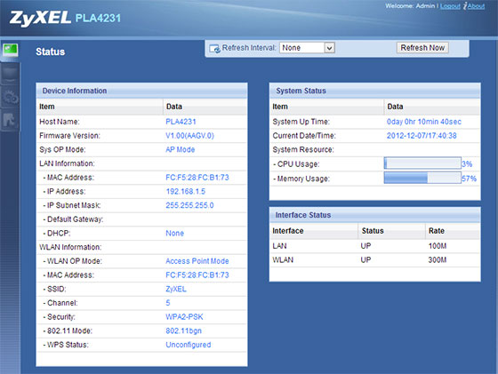Click the current date/time value
The width and height of the screenshot is (498, 374).
(422, 135)
